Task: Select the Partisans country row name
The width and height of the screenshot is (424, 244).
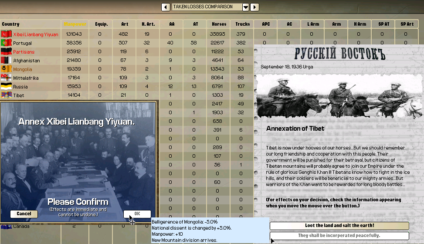Action: [24, 52]
